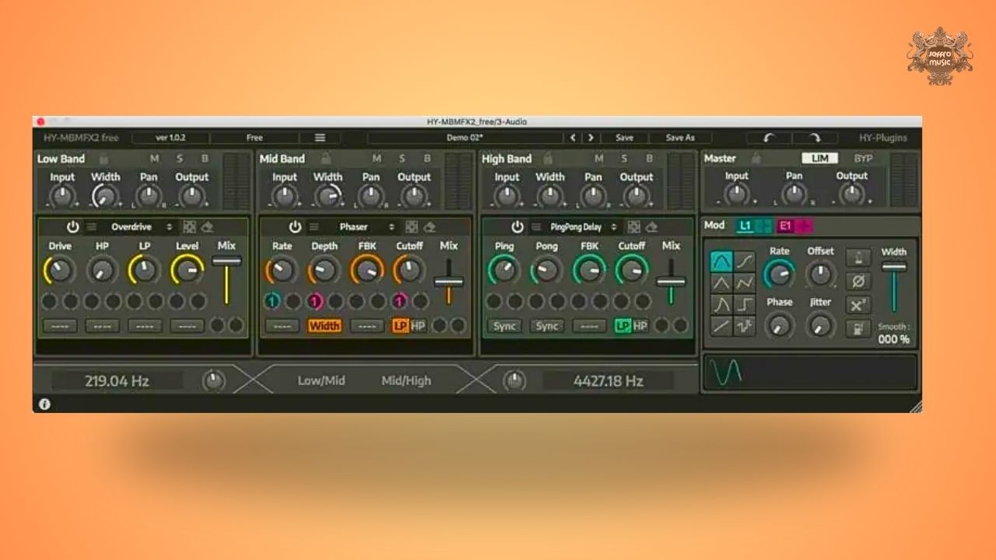Viewport: 996px width, 560px height.
Task: Enable the Master LIM limiter
Action: 820,159
